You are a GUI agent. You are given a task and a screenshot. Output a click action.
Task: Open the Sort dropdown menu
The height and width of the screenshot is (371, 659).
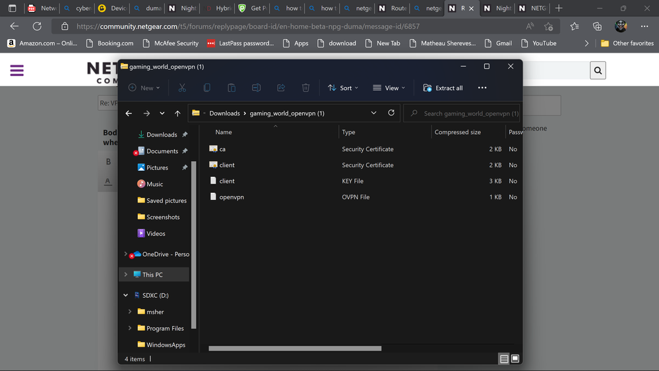click(x=343, y=88)
